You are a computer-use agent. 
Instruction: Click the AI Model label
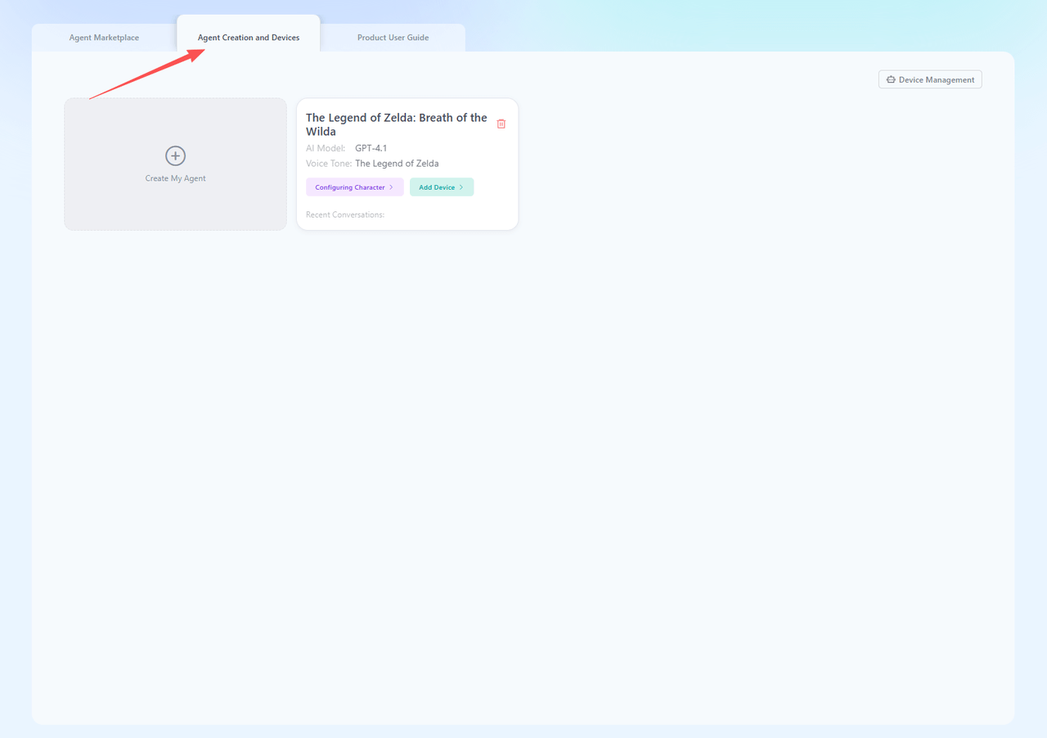coord(326,148)
